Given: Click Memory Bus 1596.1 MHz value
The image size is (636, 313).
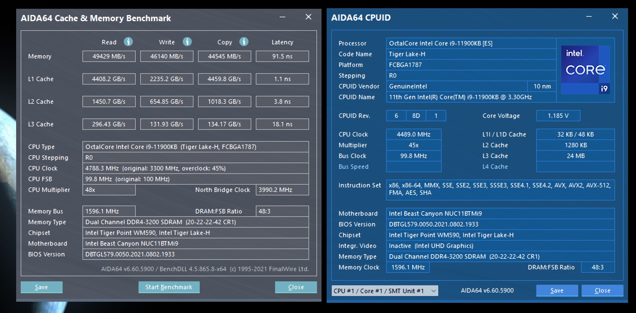Looking at the screenshot, I should tap(109, 211).
